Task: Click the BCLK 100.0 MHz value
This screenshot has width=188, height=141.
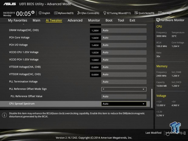Action: click(162, 46)
